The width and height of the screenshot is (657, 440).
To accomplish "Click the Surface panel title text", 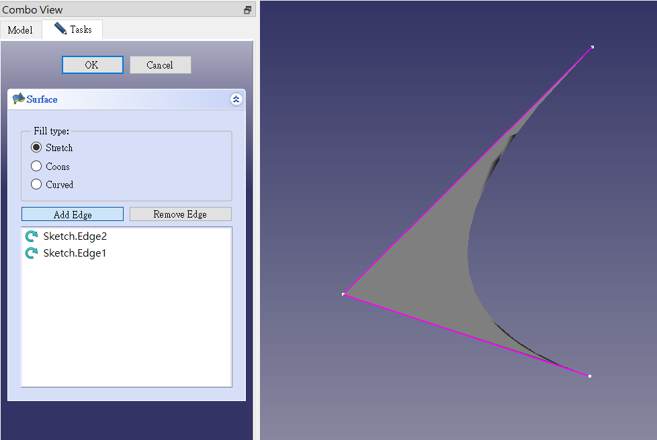I will (42, 99).
